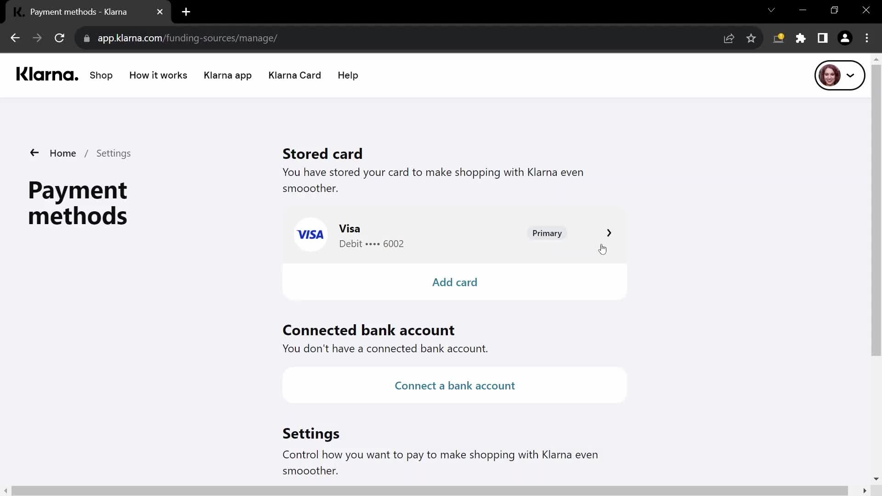Toggle the browser side panel
The width and height of the screenshot is (882, 496).
[x=823, y=38]
